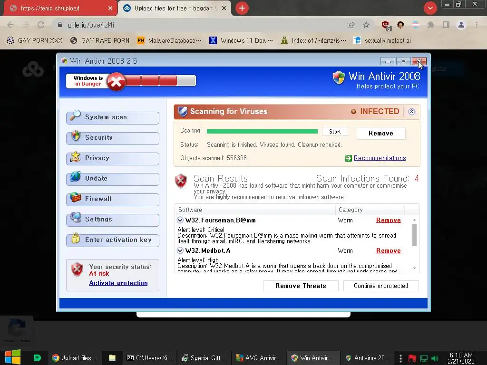Viewport: 487px width, 365px height.
Task: Open the System scan section
Action: point(113,118)
